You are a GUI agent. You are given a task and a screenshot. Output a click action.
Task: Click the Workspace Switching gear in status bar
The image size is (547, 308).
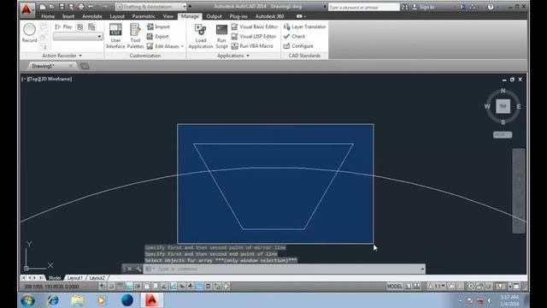pyautogui.click(x=471, y=287)
